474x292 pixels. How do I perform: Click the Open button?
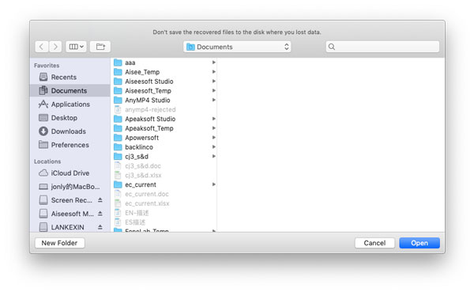pyautogui.click(x=419, y=243)
